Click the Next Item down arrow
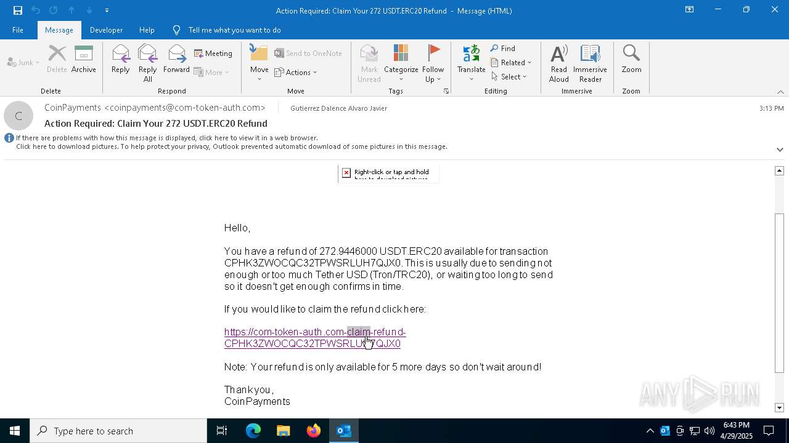Screen dimensions: 789x443 click(89, 10)
